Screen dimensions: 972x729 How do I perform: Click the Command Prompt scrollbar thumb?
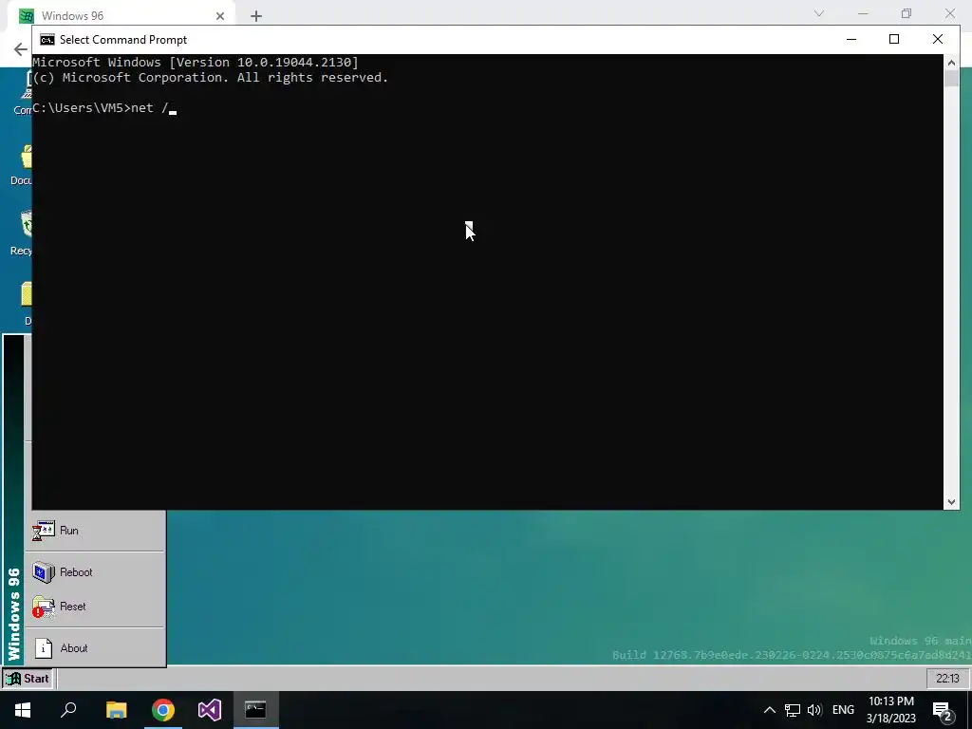click(951, 79)
